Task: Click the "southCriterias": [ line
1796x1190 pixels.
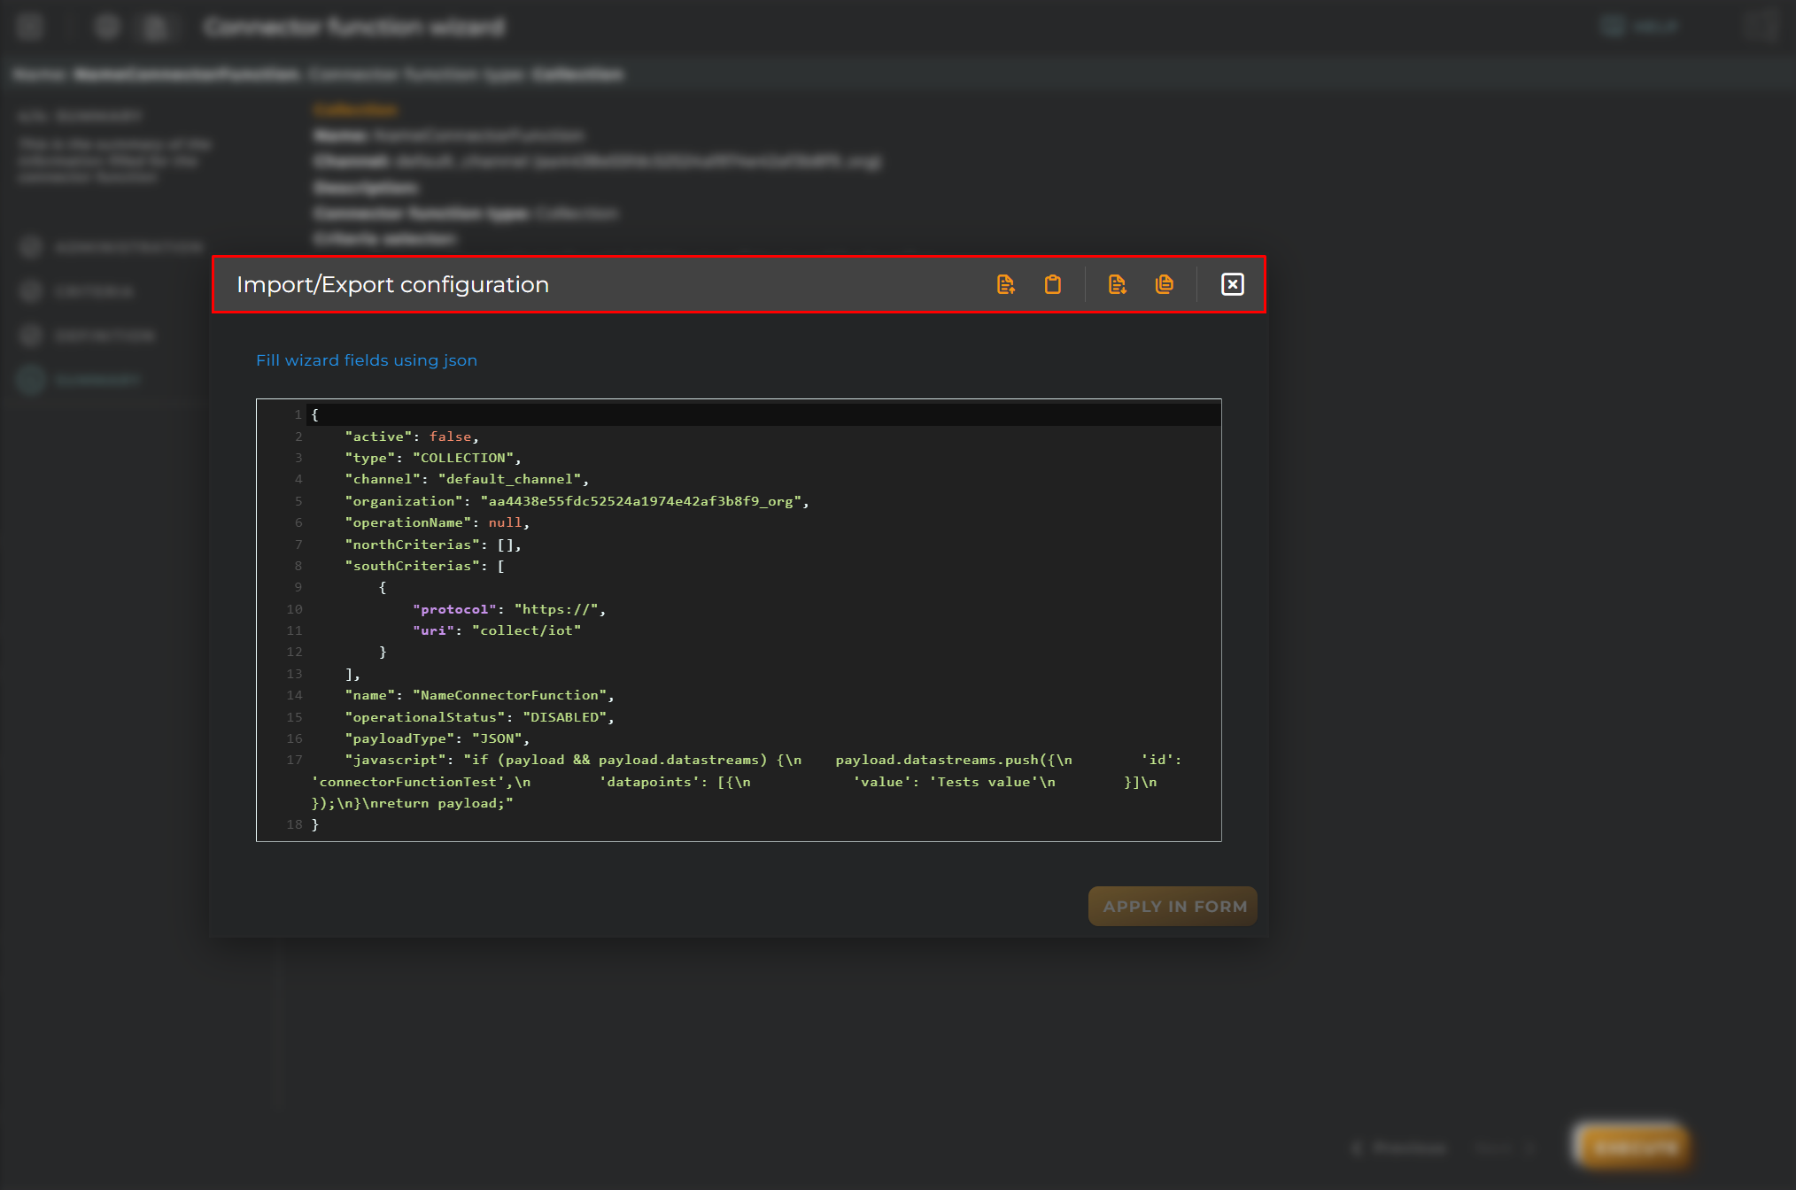Action: coord(425,566)
